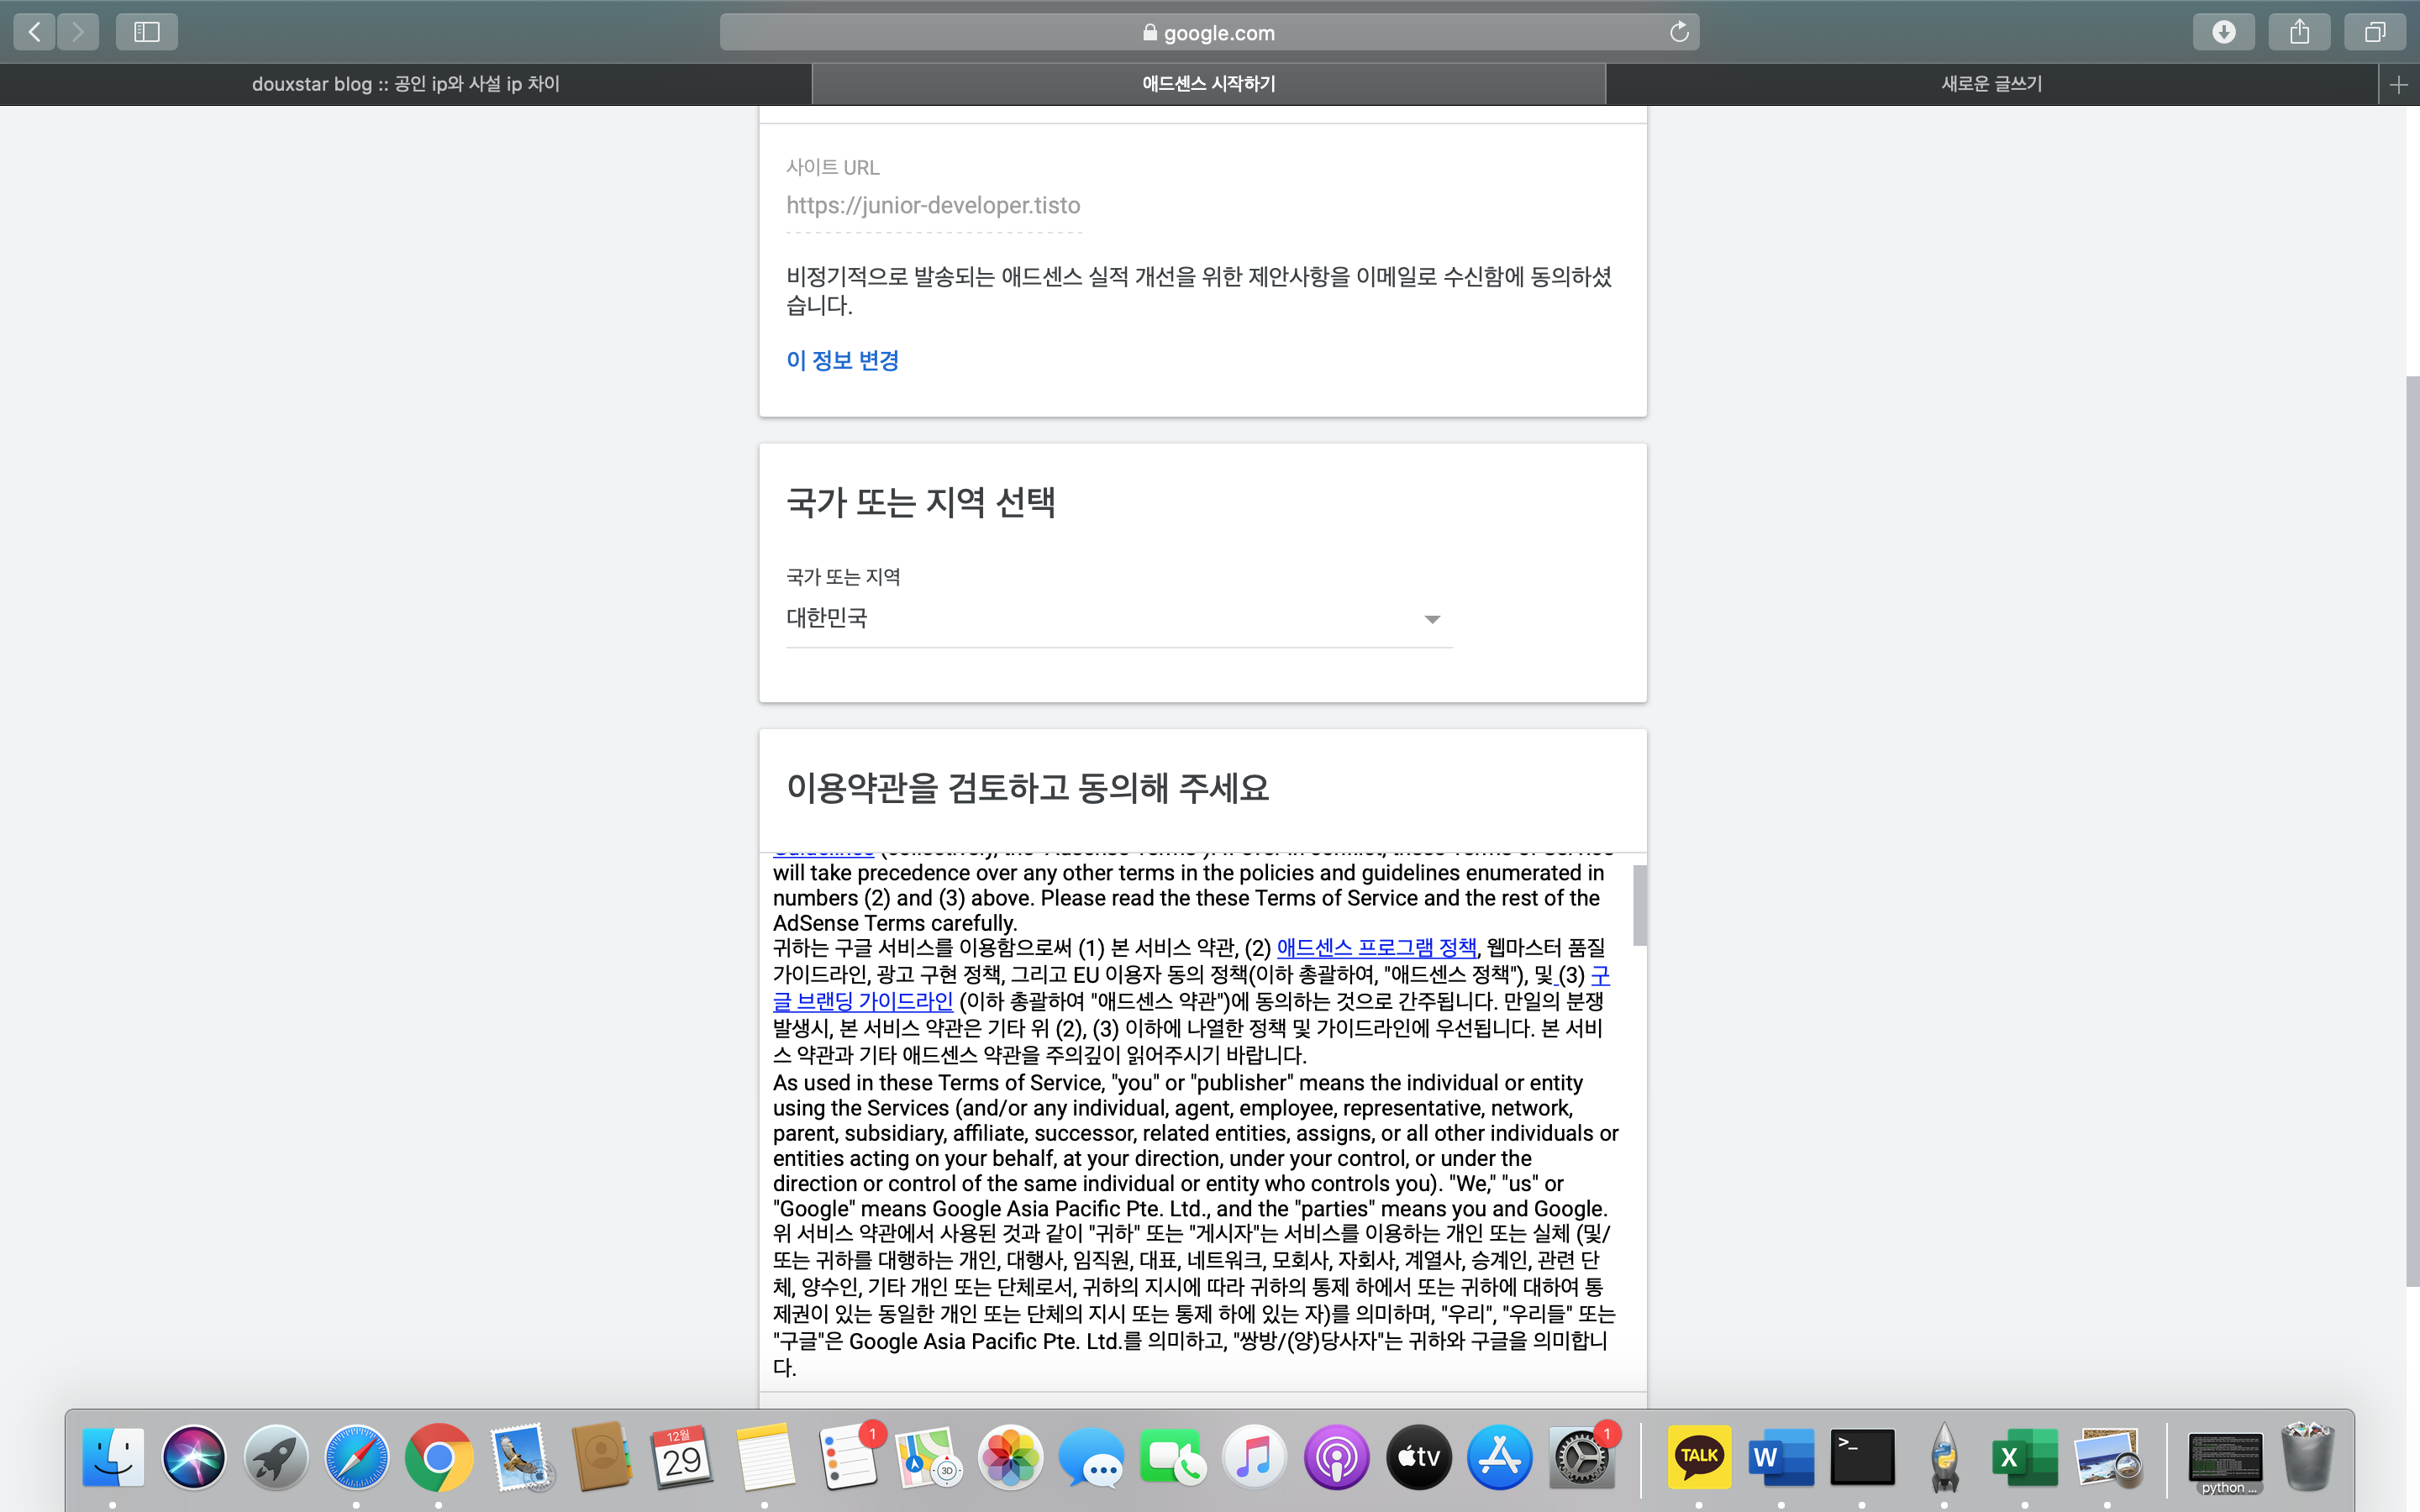The height and width of the screenshot is (1512, 2420).
Task: Click the 이 정보 변경 link
Action: point(842,360)
